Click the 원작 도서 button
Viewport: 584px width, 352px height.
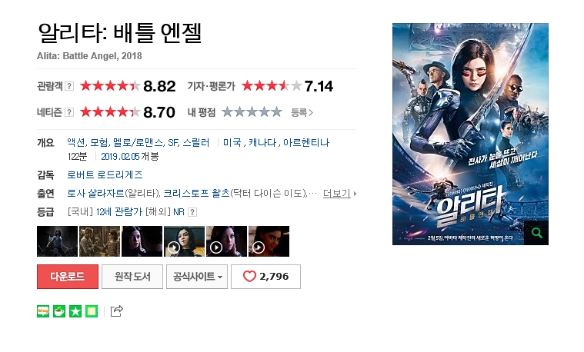[x=132, y=277]
